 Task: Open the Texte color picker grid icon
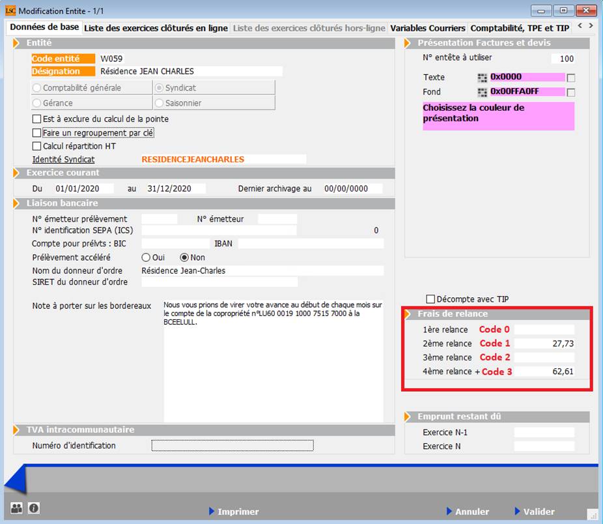pos(483,78)
